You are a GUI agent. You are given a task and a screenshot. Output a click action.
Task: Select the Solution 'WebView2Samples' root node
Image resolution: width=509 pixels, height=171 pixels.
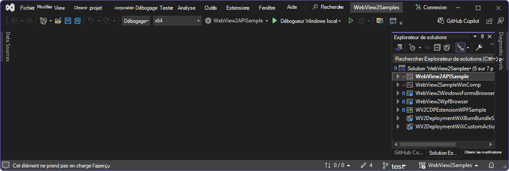tap(443, 69)
